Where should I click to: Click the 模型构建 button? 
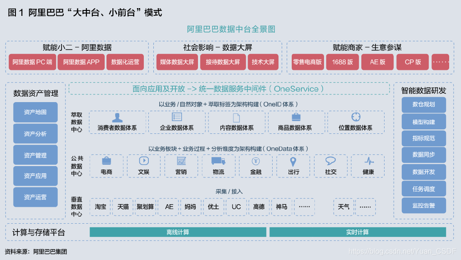click(x=424, y=122)
